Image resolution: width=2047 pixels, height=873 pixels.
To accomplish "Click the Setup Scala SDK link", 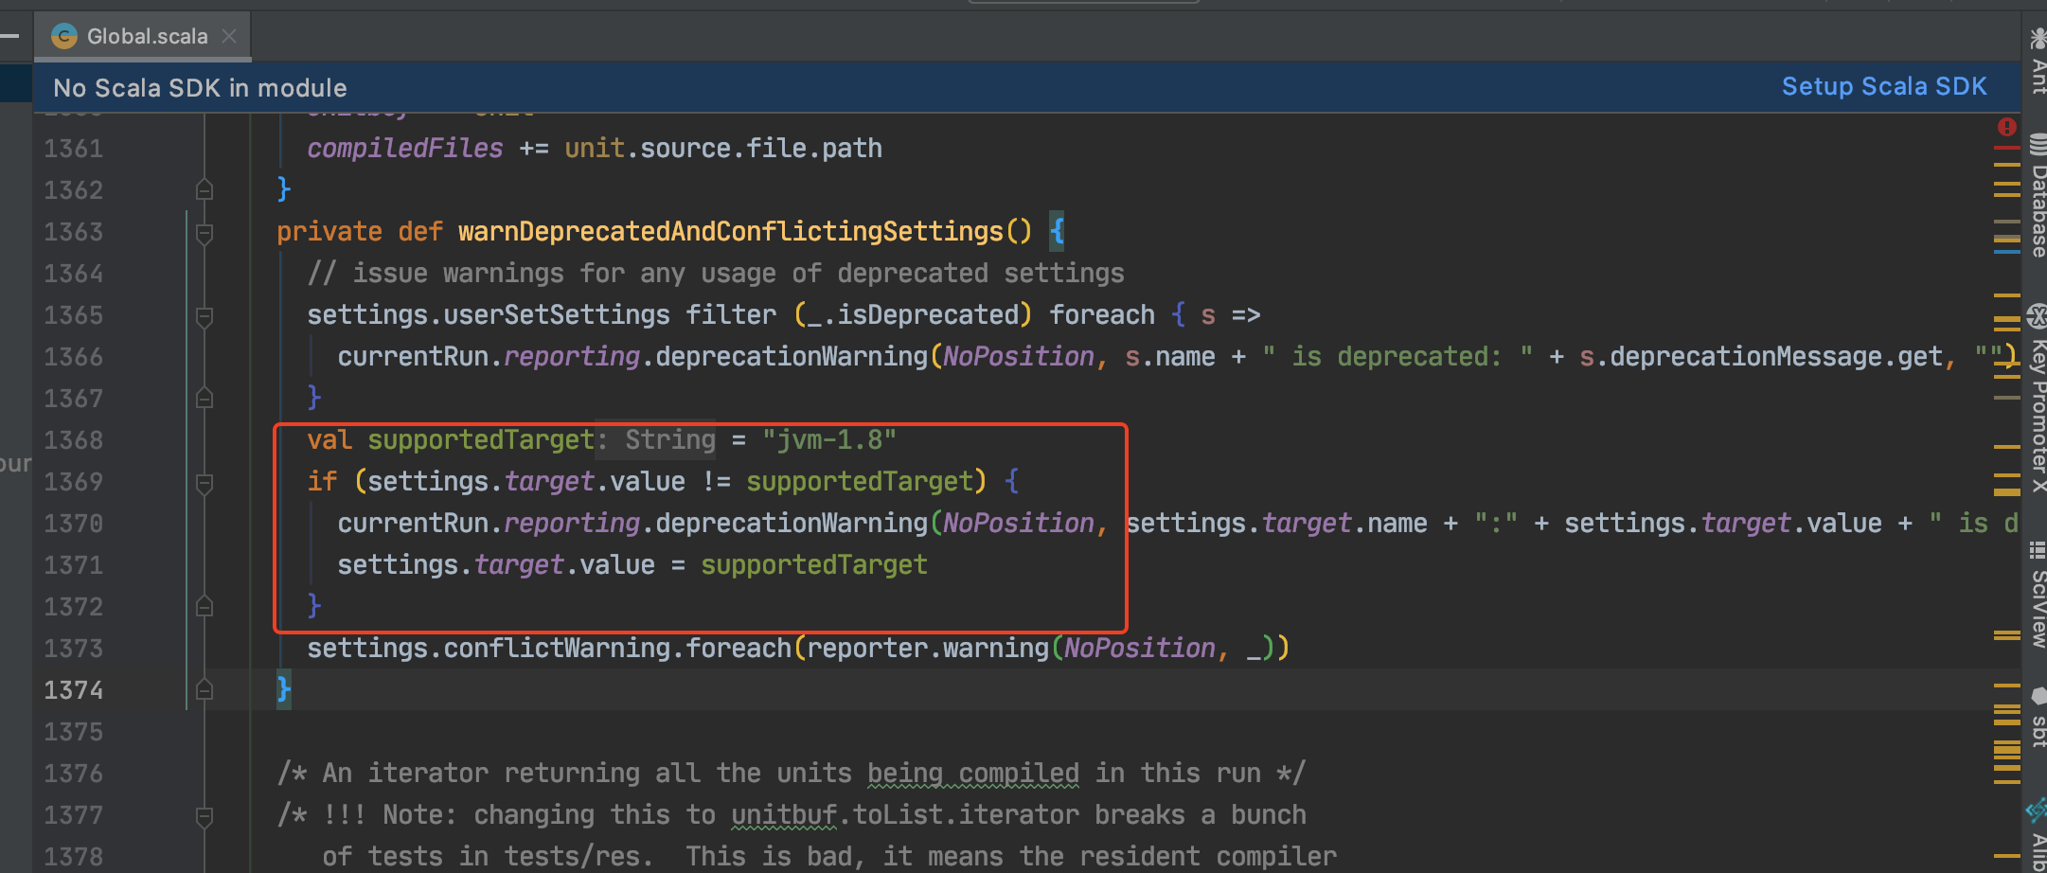I will click(1883, 86).
